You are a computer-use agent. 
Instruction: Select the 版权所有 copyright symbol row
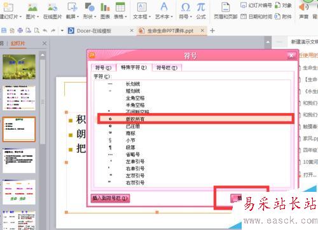tap(195, 119)
